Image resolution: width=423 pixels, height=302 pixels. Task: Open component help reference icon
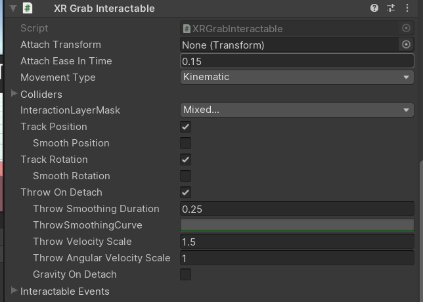pyautogui.click(x=374, y=8)
